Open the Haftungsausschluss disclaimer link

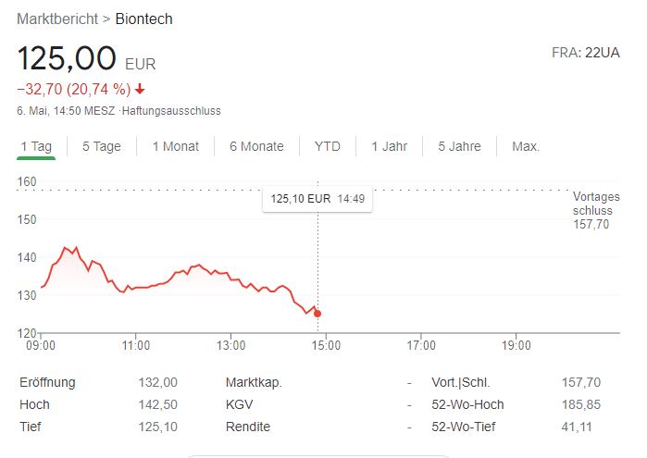coord(171,111)
